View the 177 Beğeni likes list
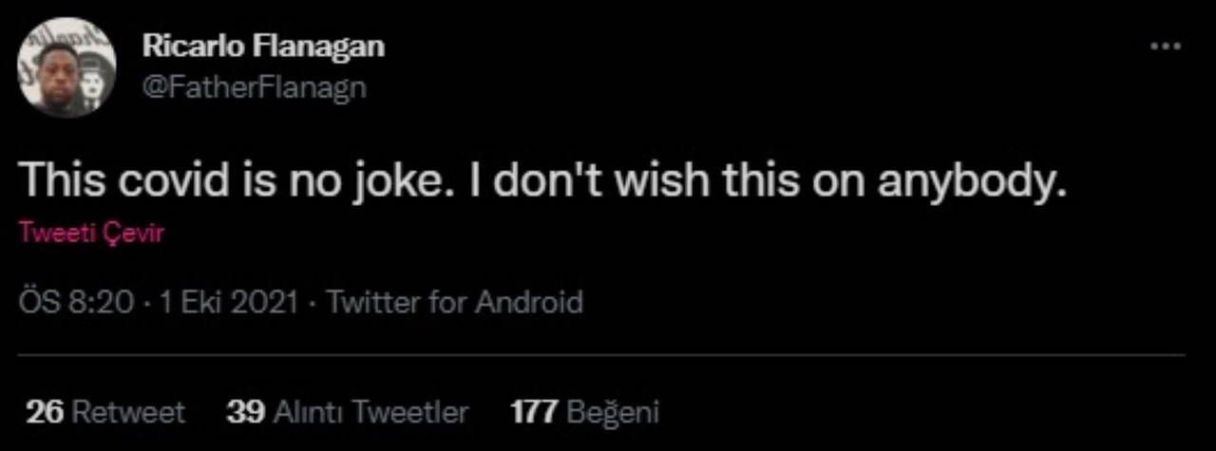Image resolution: width=1216 pixels, height=451 pixels. pos(584,412)
